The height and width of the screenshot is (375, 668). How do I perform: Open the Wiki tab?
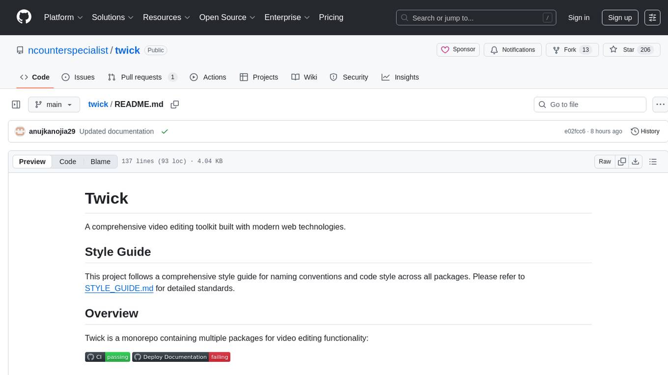[304, 77]
